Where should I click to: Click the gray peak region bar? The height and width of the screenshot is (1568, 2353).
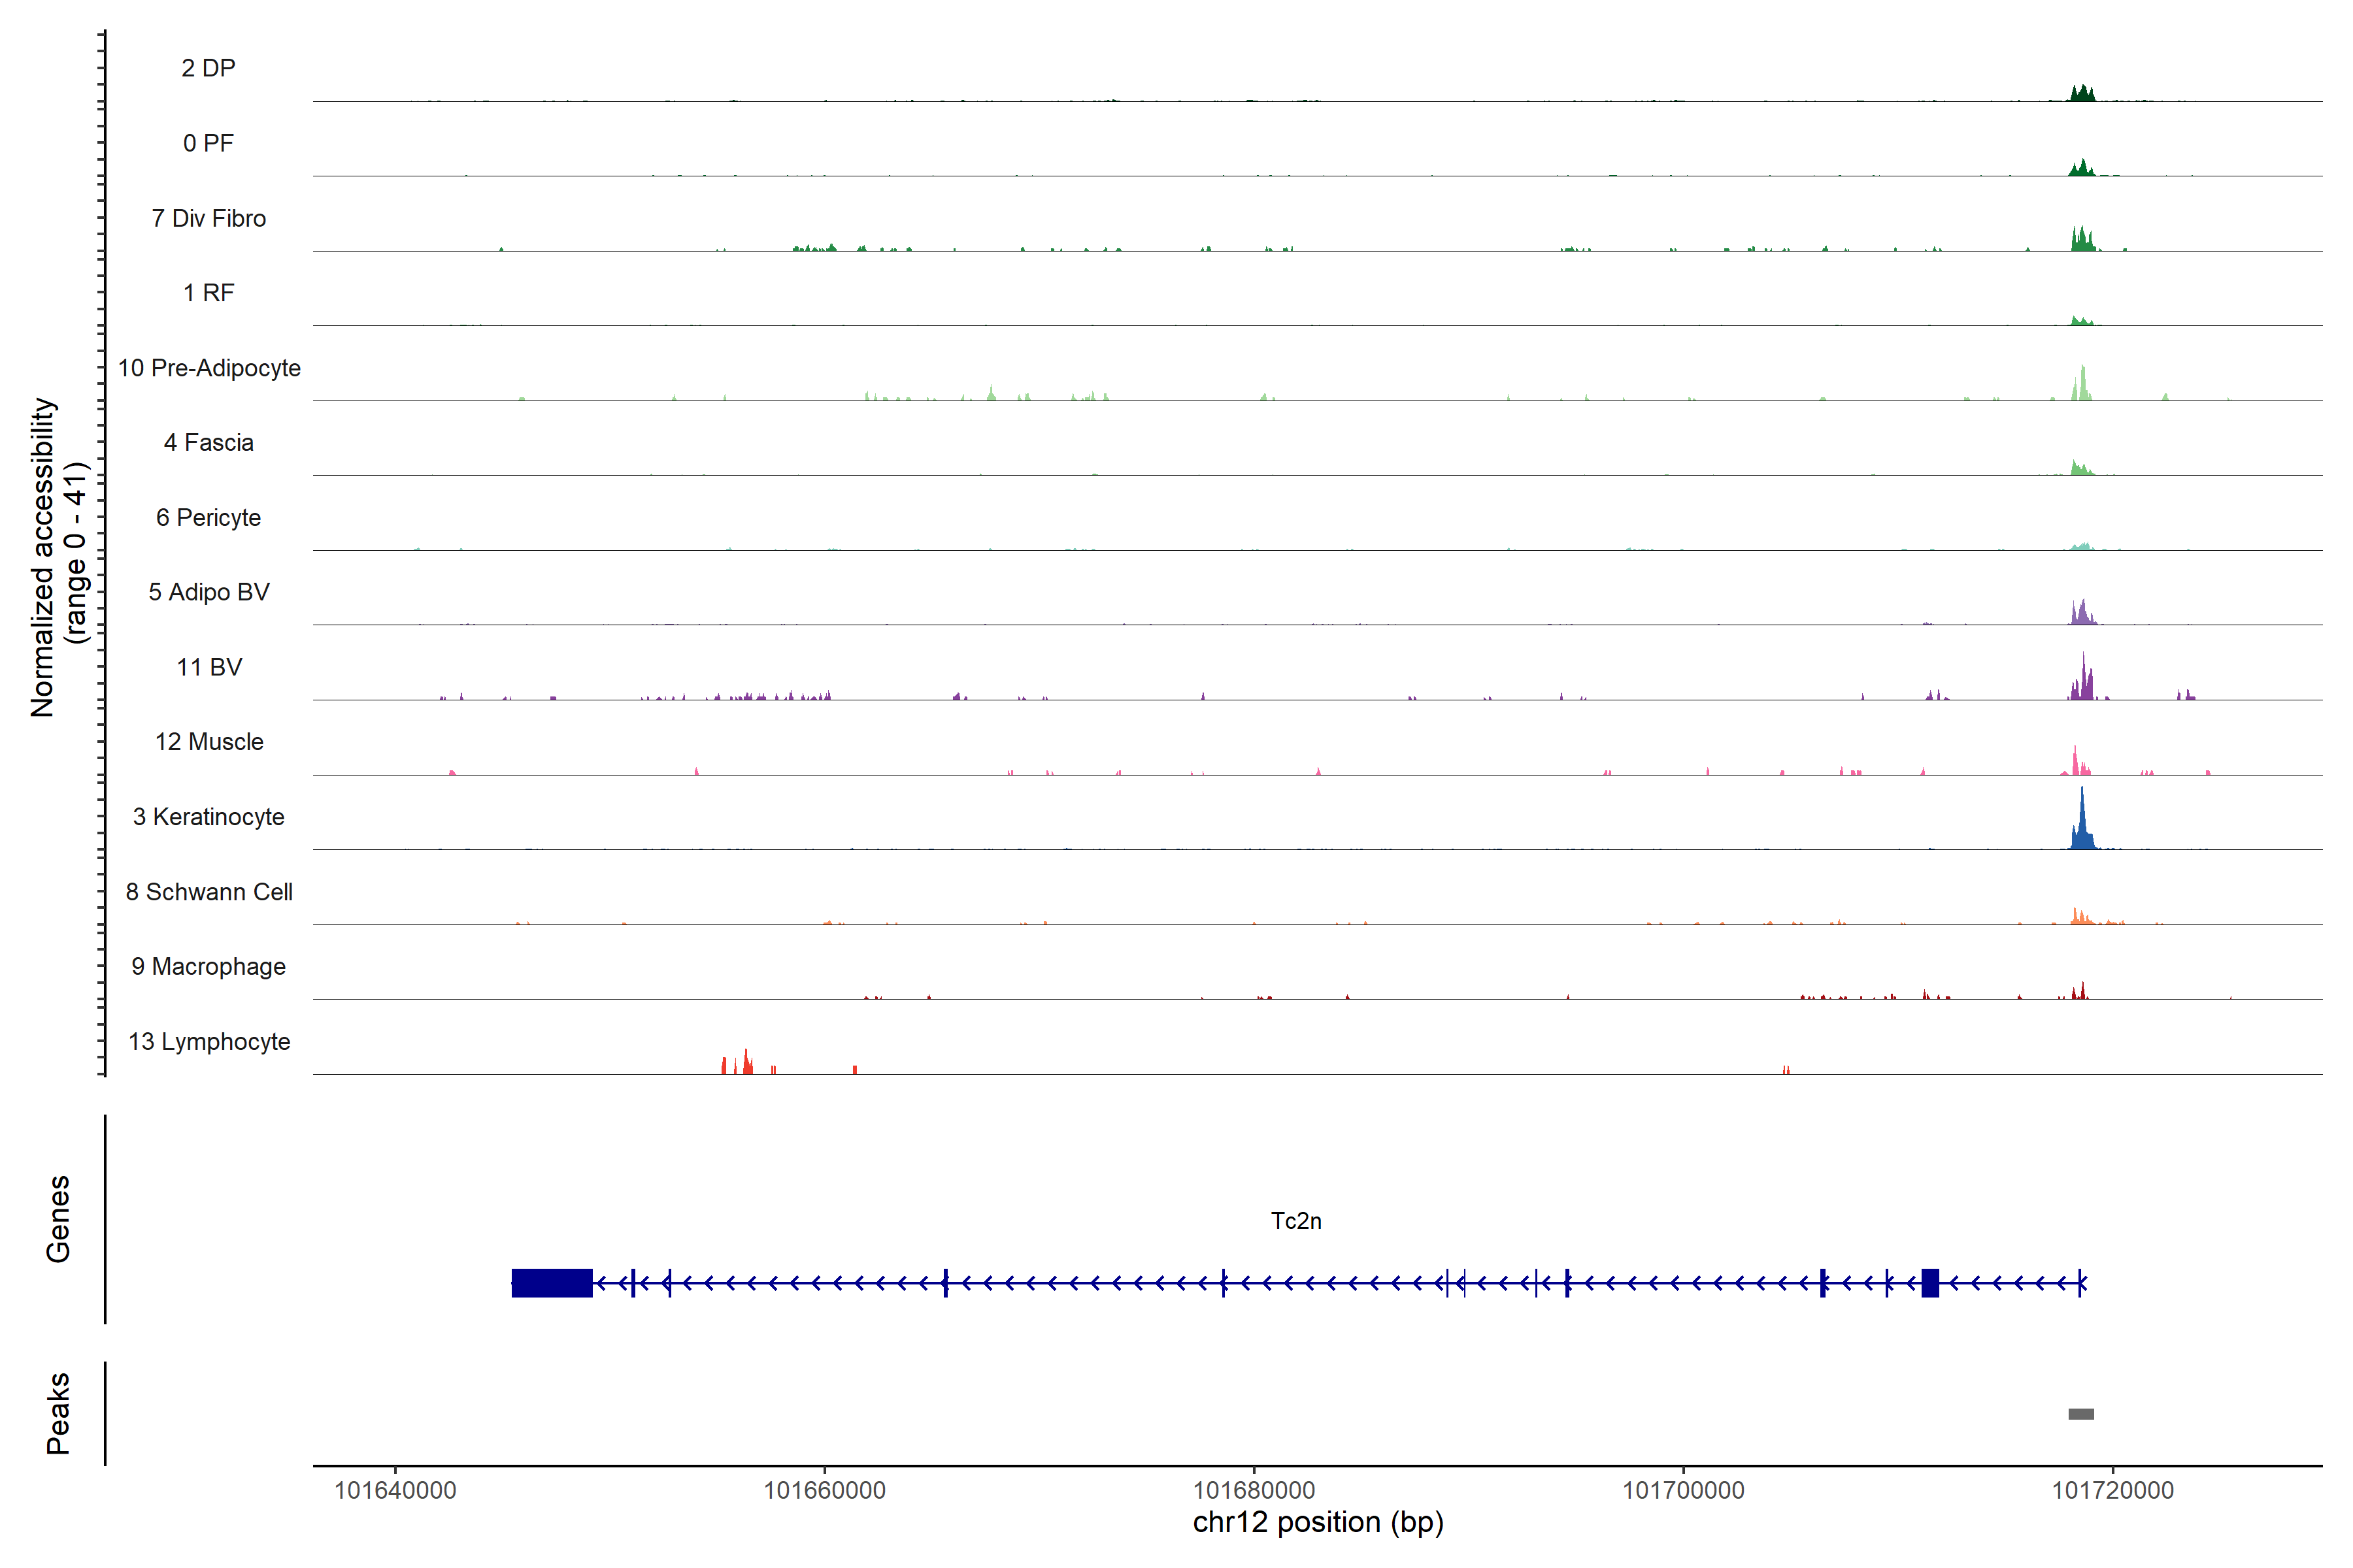coord(2081,1414)
